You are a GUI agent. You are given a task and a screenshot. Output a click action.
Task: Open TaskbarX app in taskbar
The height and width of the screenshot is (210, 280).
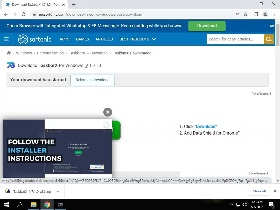point(60,205)
